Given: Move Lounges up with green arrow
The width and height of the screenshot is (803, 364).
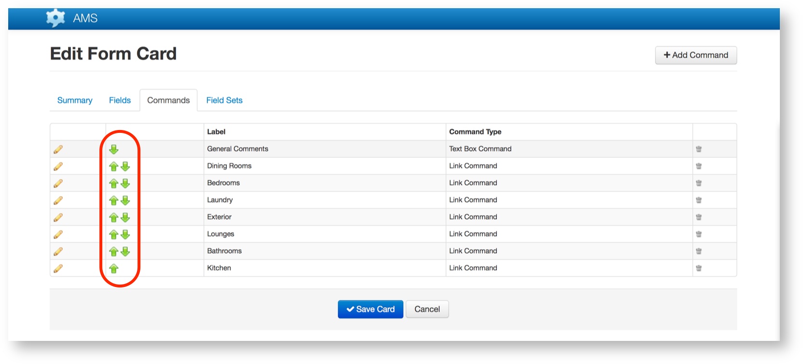Looking at the screenshot, I should [x=114, y=234].
